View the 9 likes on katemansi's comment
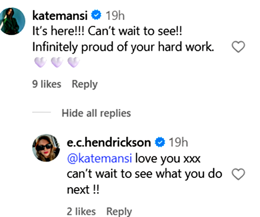The image size is (260, 217). point(47,84)
